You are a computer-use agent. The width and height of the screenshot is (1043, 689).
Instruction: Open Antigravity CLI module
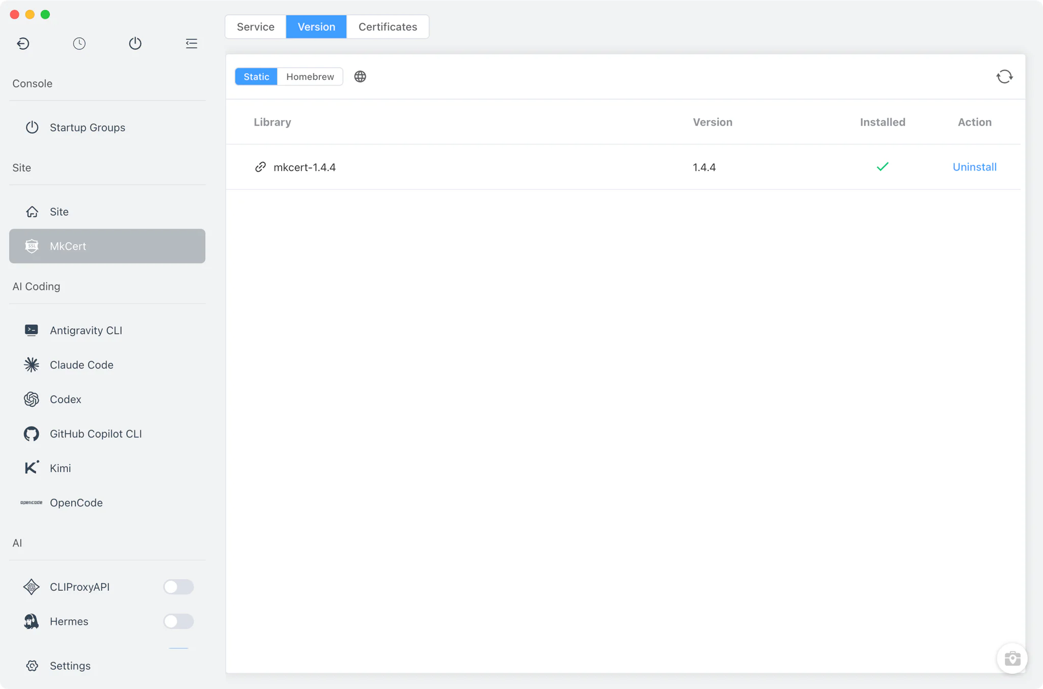(x=107, y=330)
